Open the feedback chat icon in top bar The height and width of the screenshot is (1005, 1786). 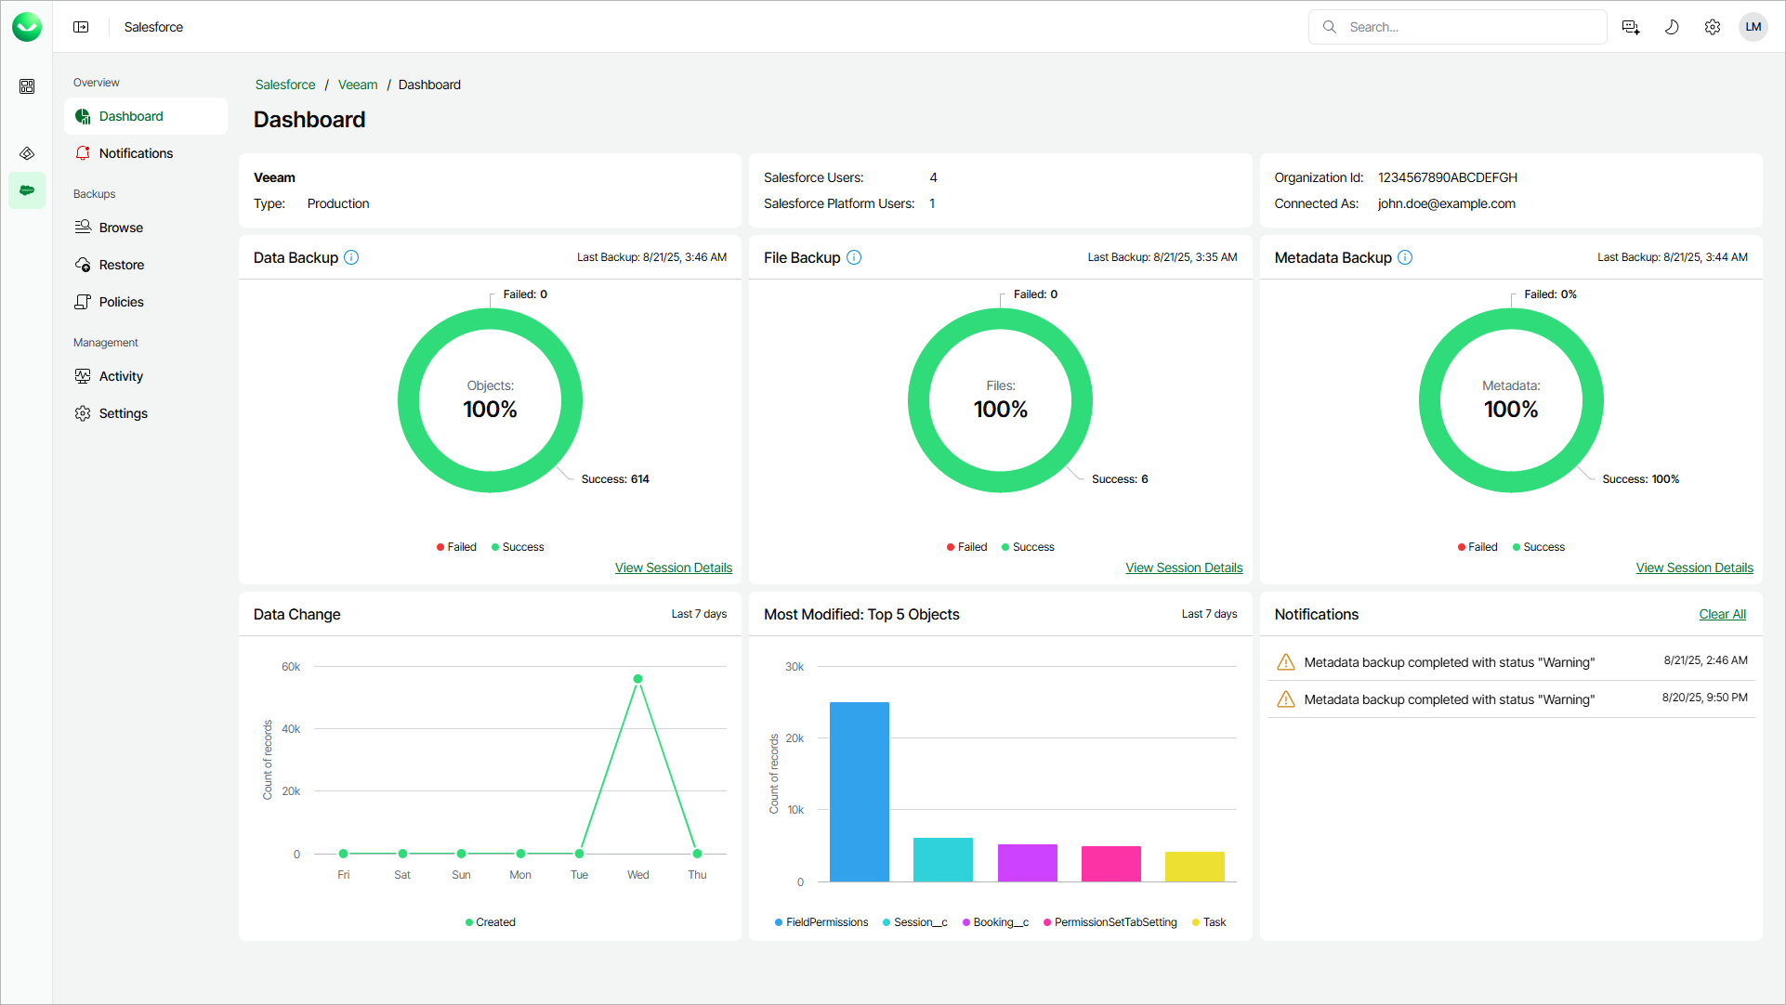(1630, 27)
